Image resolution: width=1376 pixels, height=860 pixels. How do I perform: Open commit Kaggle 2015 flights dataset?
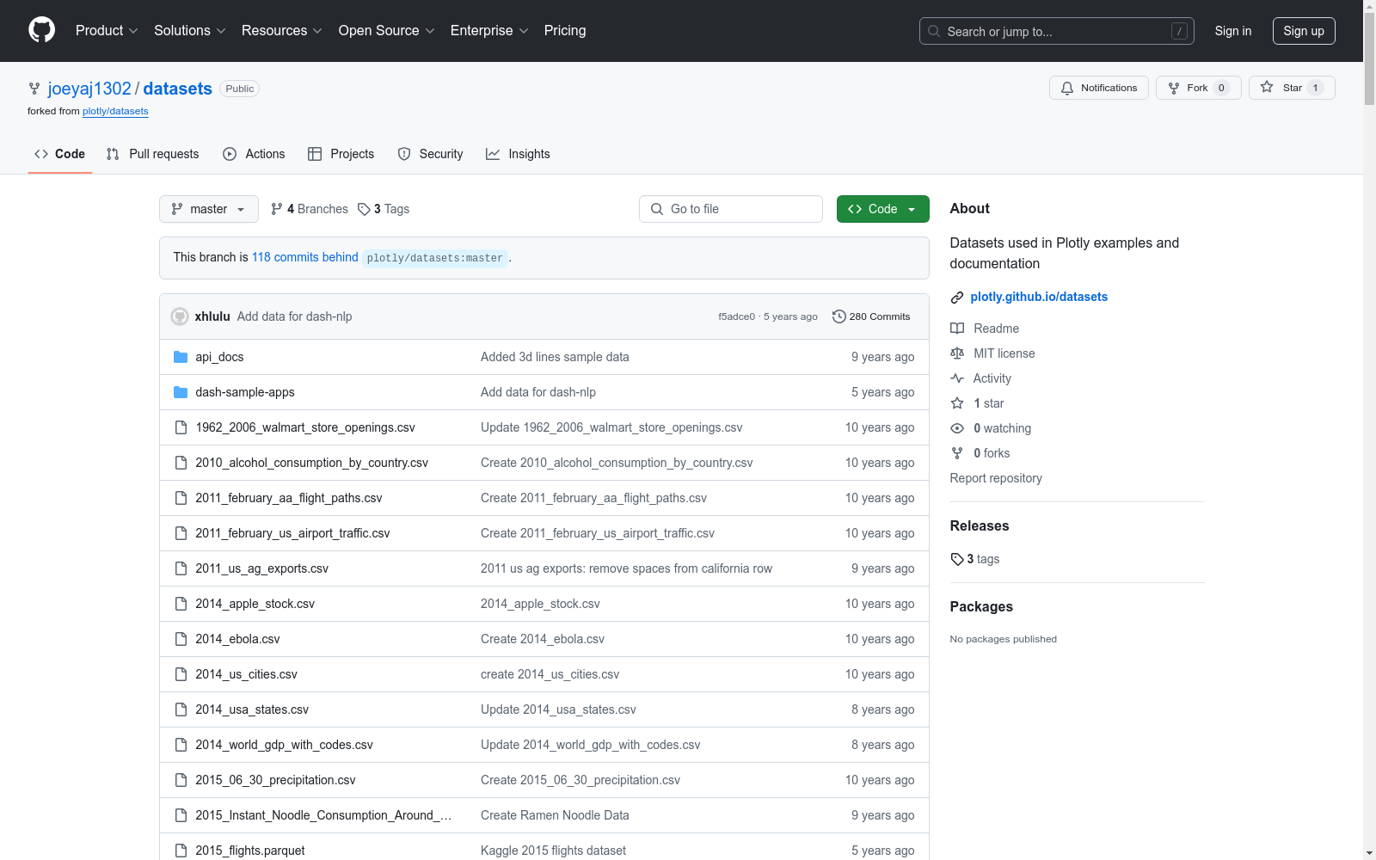tap(553, 851)
